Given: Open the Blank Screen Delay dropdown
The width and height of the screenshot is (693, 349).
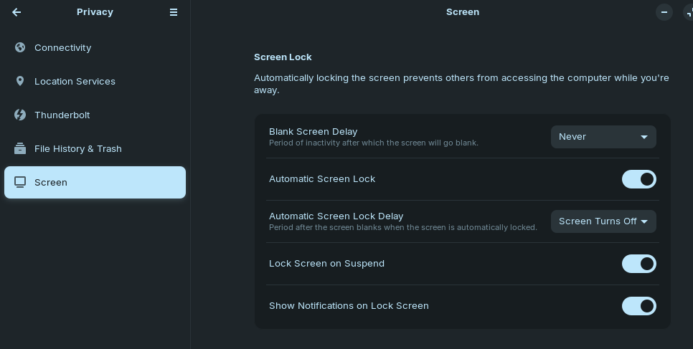Looking at the screenshot, I should pos(603,137).
